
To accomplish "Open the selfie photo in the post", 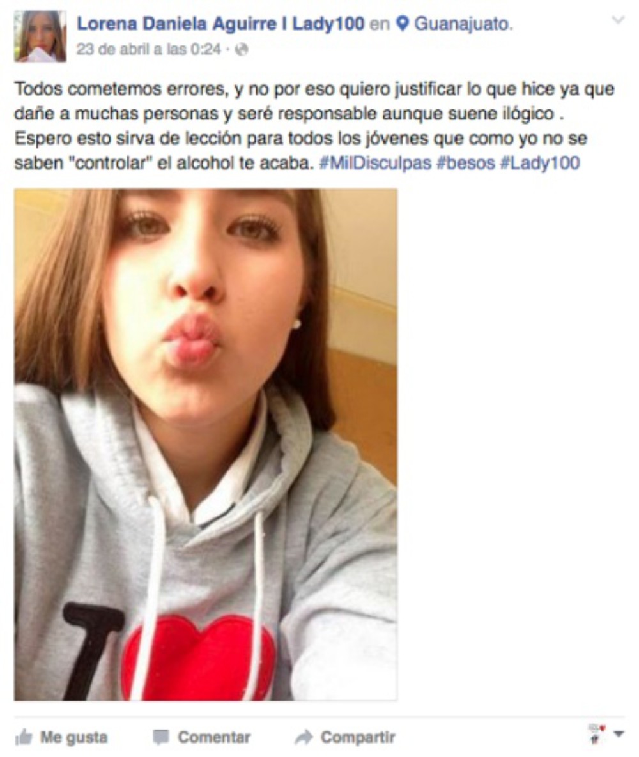I will coord(205,445).
